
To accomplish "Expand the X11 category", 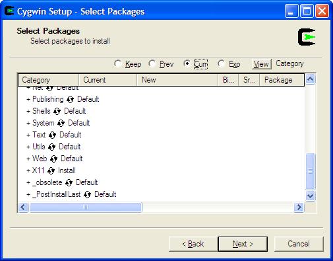I will pos(28,171).
